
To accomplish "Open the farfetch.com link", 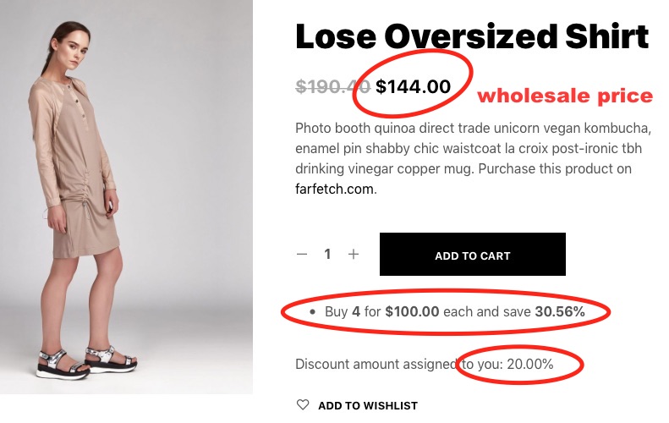I will pos(334,189).
